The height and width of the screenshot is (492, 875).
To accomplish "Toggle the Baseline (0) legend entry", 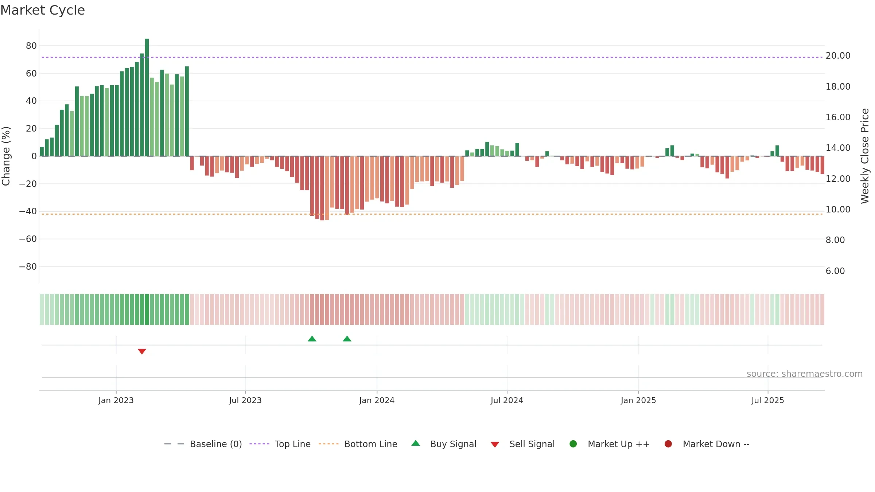I will 203,444.
